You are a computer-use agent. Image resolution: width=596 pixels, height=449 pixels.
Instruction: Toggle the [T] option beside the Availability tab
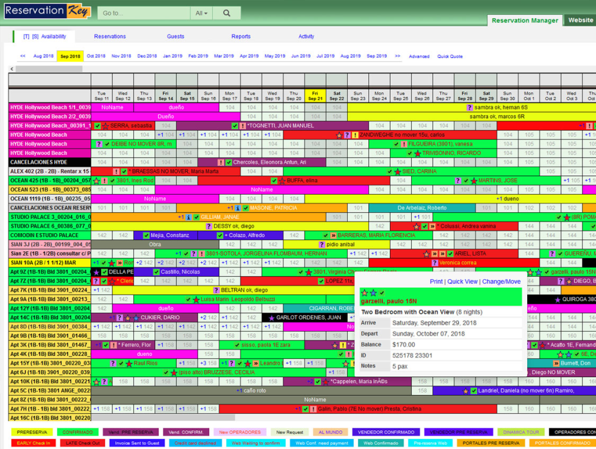point(25,36)
